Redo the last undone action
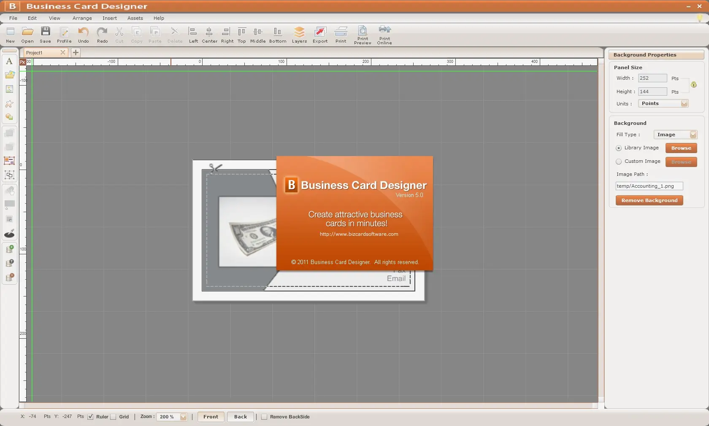 102,35
